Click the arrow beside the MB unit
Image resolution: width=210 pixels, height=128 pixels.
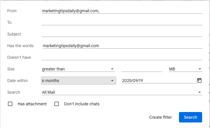click(200, 69)
